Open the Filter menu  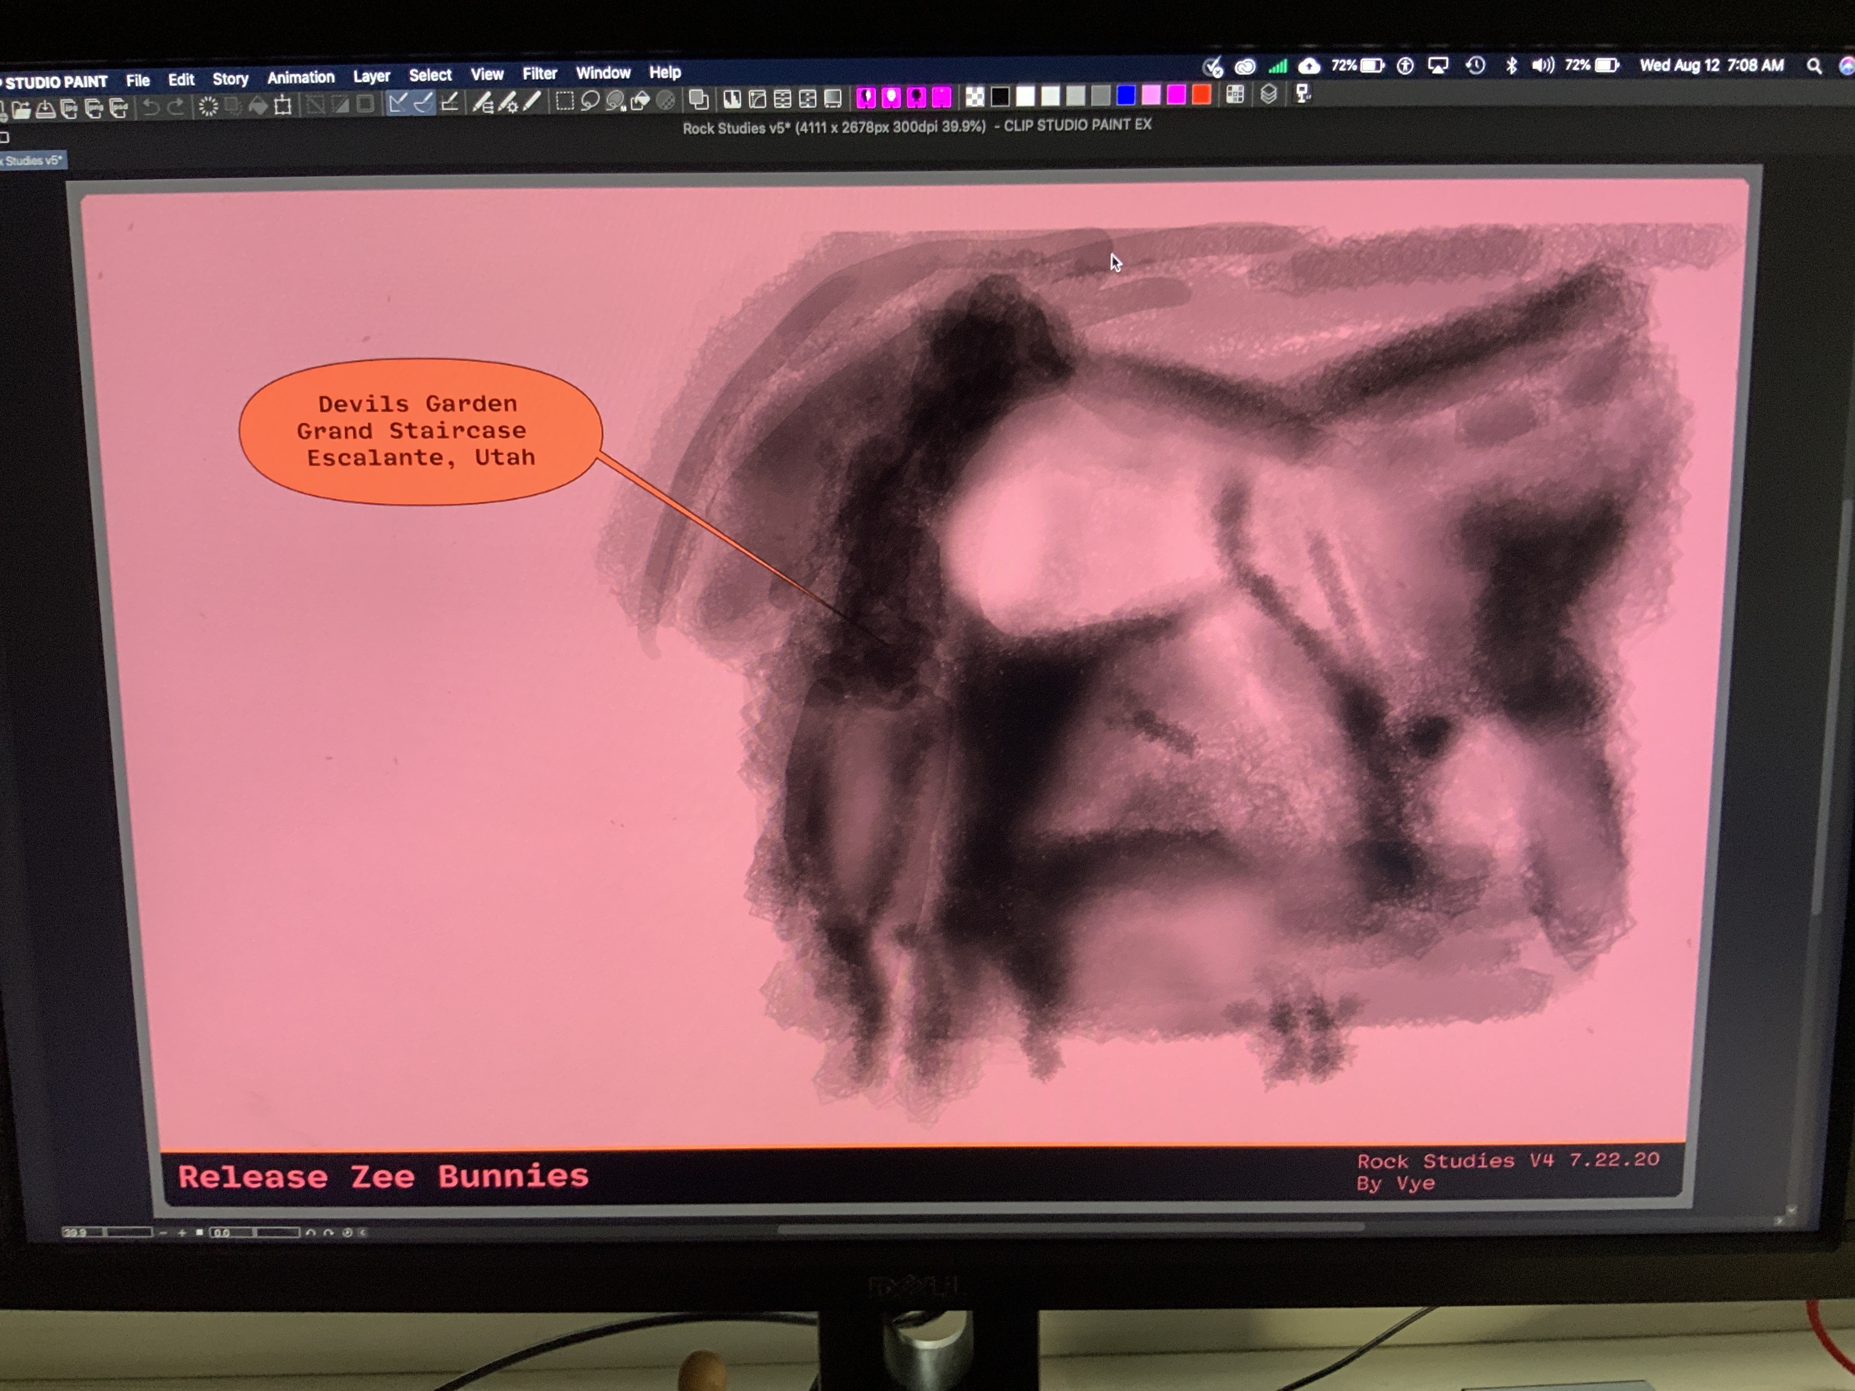click(539, 74)
